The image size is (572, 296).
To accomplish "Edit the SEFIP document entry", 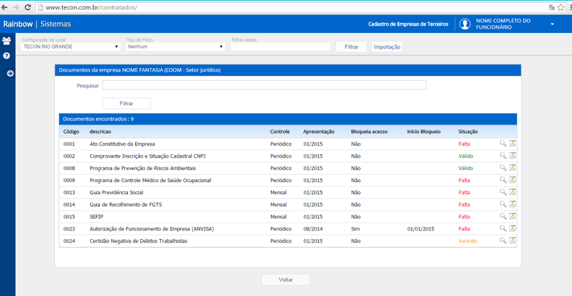I will click(x=512, y=216).
